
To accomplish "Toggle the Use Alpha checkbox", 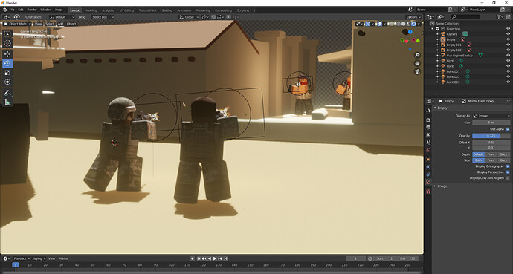I will [x=508, y=129].
